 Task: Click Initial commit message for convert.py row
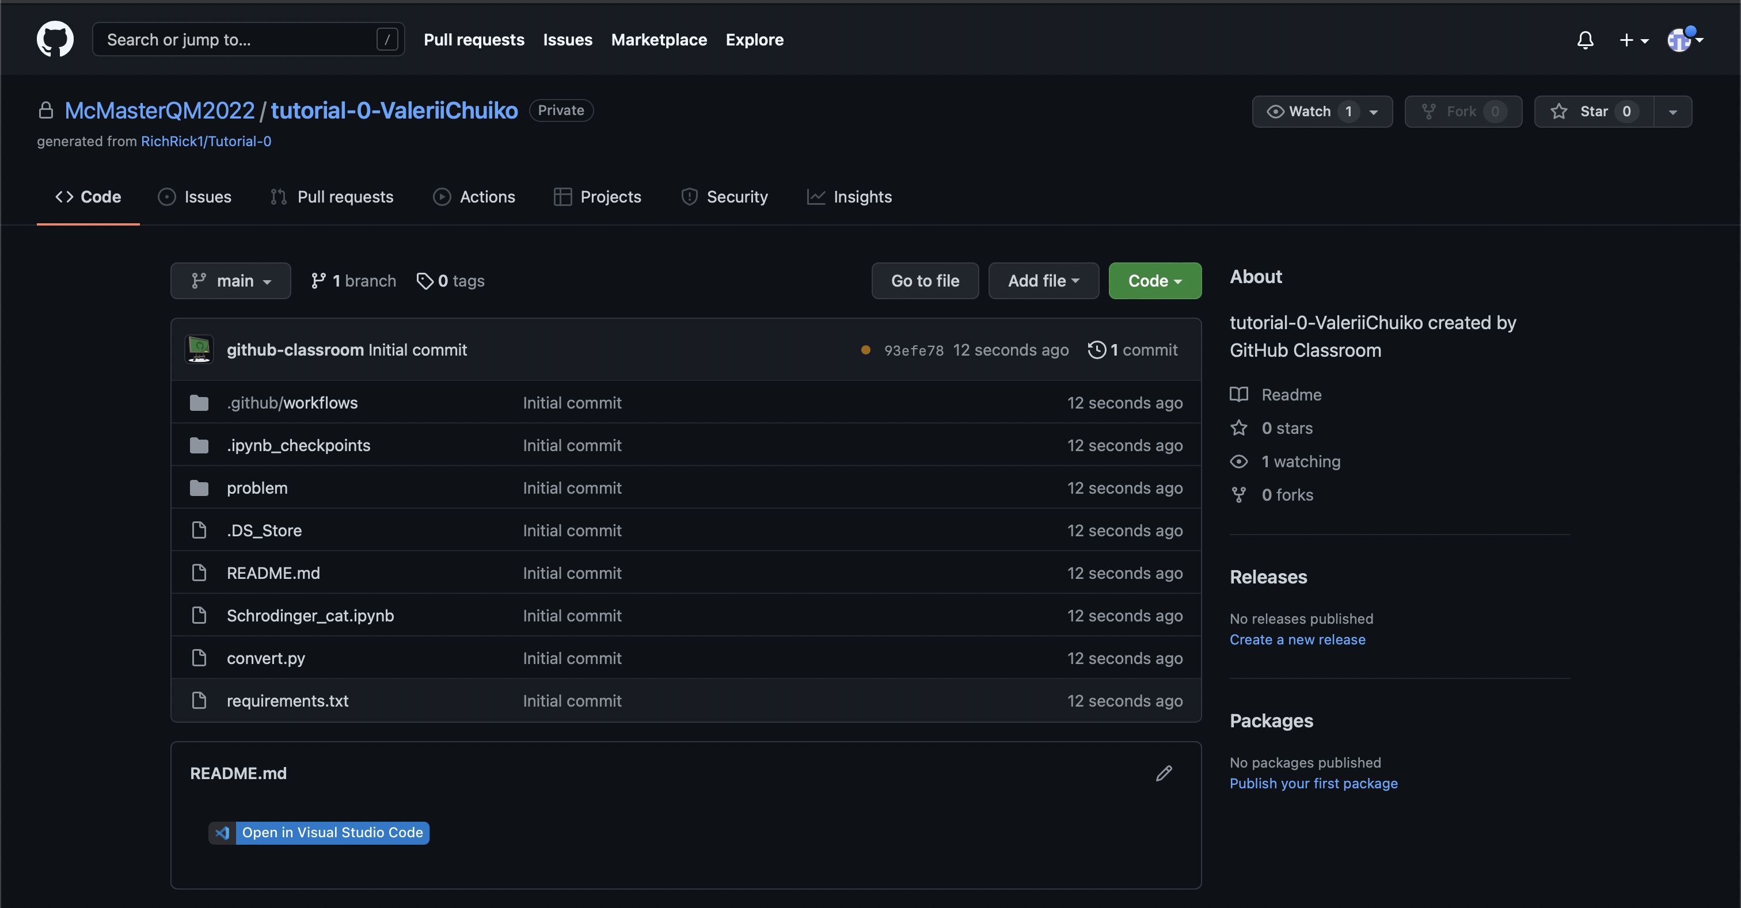tap(572, 658)
